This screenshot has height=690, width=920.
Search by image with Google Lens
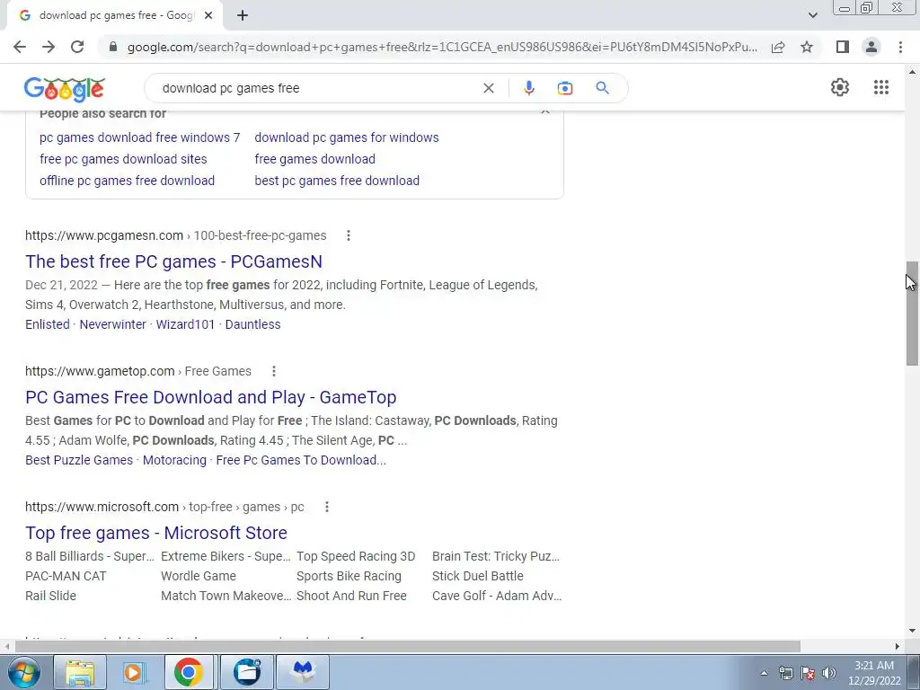[x=565, y=88]
